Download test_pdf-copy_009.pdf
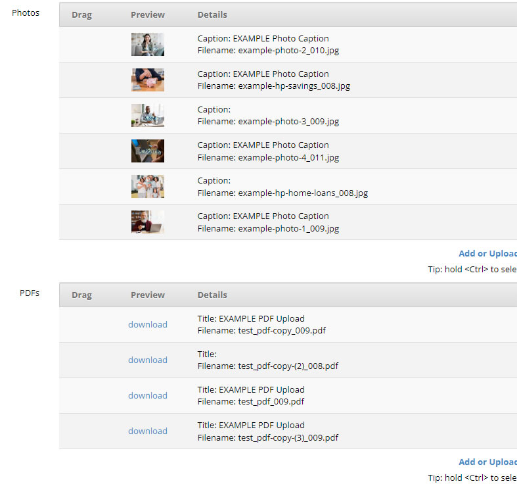 pos(148,324)
